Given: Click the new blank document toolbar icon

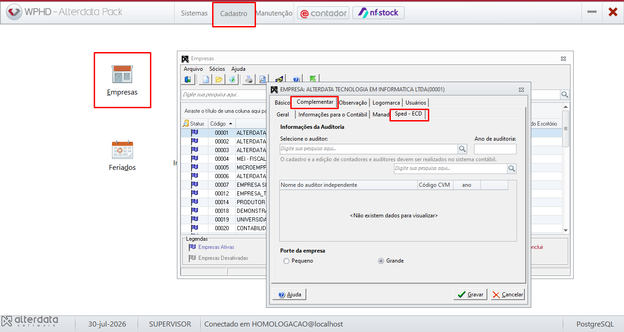Looking at the screenshot, I should point(206,79).
